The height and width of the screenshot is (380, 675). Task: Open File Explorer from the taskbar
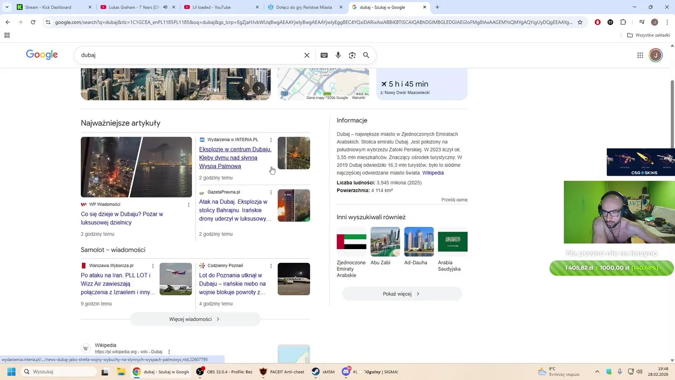[120, 372]
